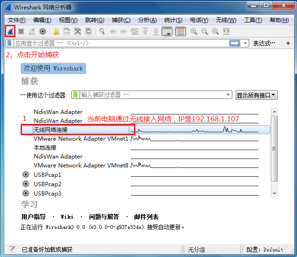Expand the capture filter history dropdown

[228, 95]
